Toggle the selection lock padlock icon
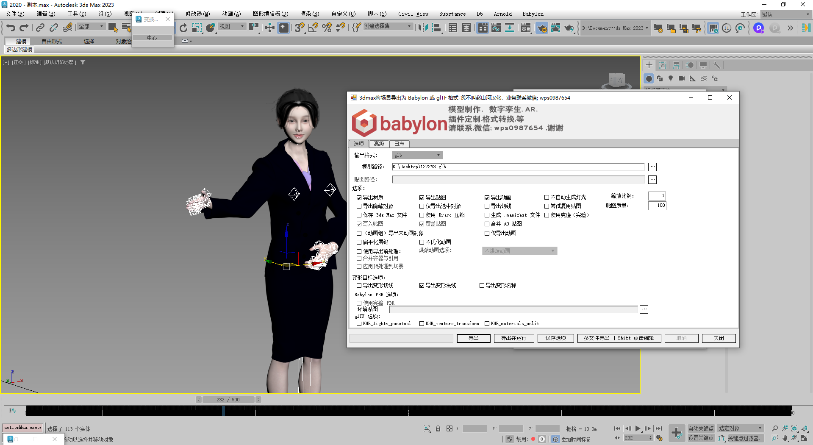813x445 pixels. tap(438, 428)
